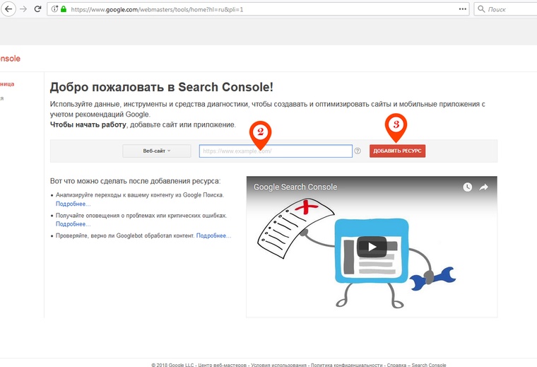Click the Watch later clock icon on video

[467, 187]
